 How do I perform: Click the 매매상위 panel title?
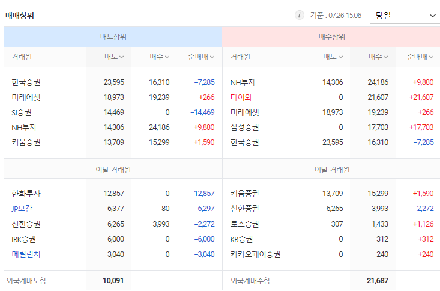[20, 16]
